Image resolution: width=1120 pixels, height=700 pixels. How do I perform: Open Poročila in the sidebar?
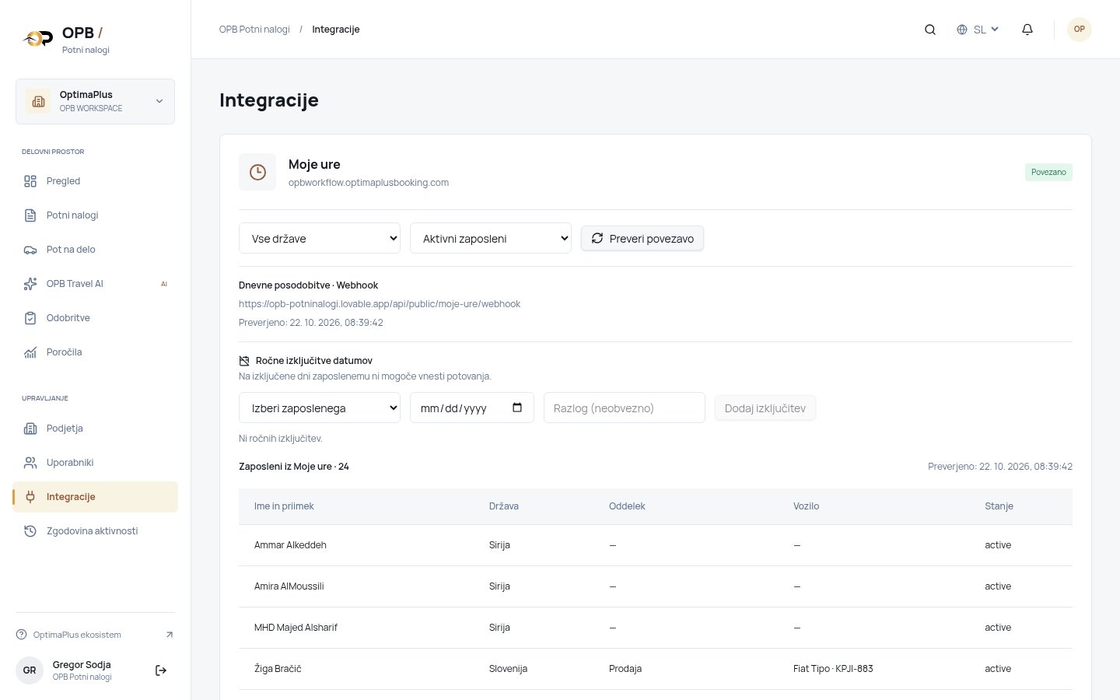tap(95, 352)
